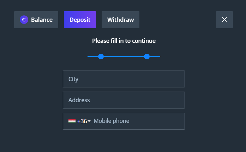Open the +36 country code selector

pos(82,121)
